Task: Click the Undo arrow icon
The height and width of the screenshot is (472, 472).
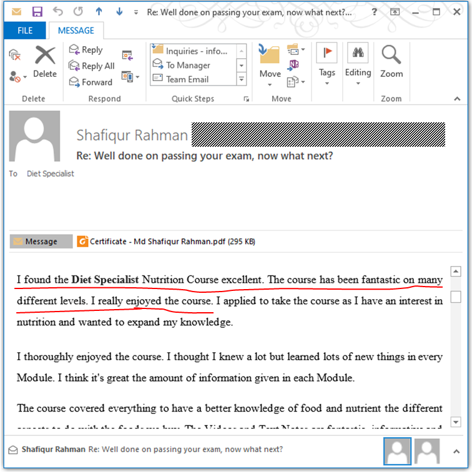Action: coord(58,11)
